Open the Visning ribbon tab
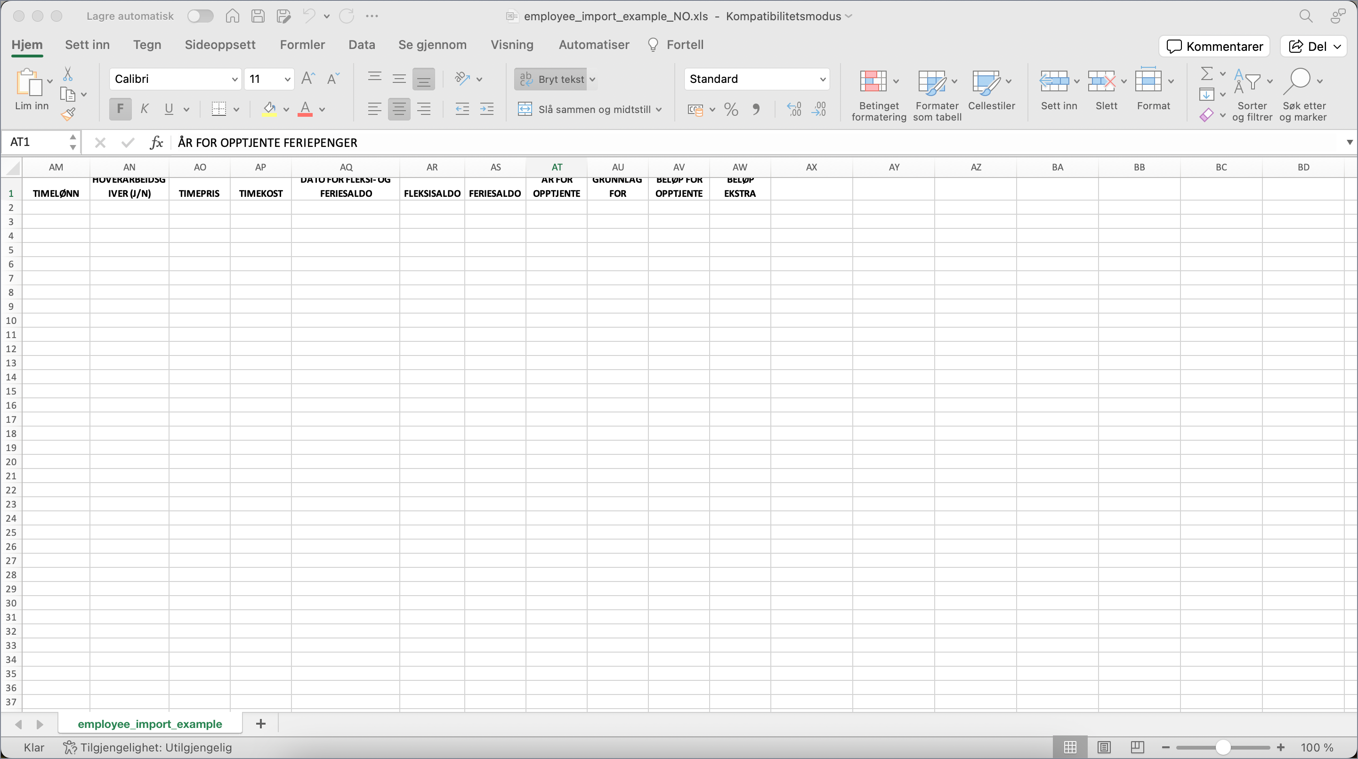The width and height of the screenshot is (1358, 759). [512, 45]
